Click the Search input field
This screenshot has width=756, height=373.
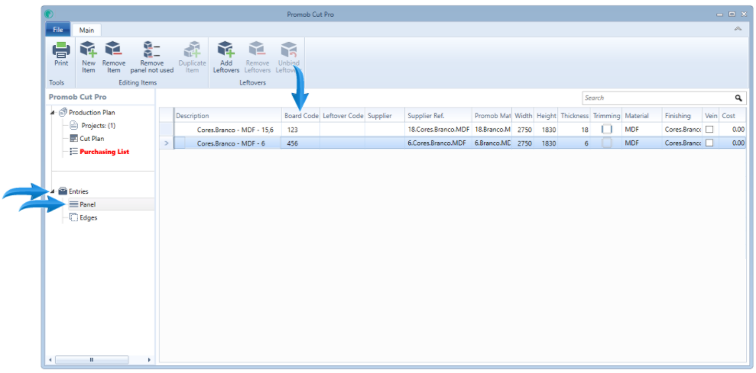(x=657, y=98)
